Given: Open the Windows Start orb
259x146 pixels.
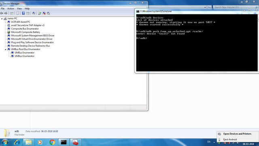Looking at the screenshot, I should coord(5,142).
